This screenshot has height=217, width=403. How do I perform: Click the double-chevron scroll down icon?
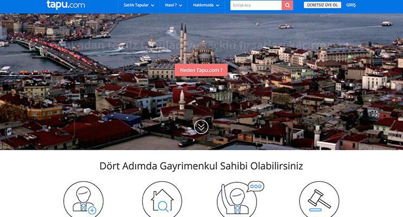201,126
